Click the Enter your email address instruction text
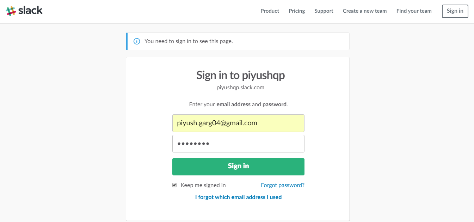The image size is (474, 222). tap(238, 104)
